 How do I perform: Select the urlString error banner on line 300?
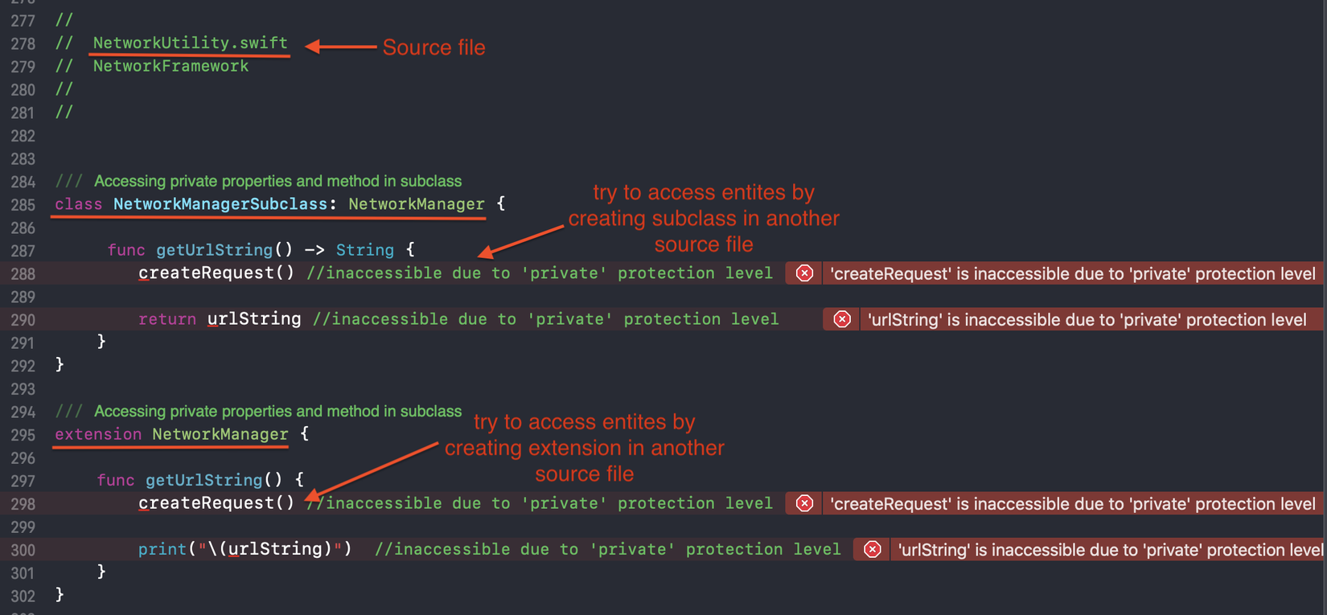(x=1108, y=550)
